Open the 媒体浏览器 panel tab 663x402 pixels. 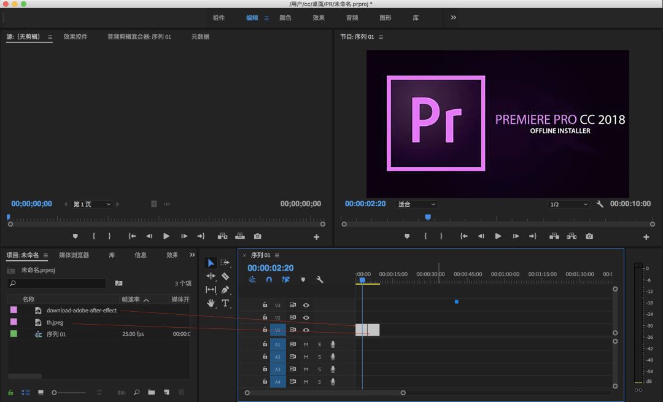74,255
